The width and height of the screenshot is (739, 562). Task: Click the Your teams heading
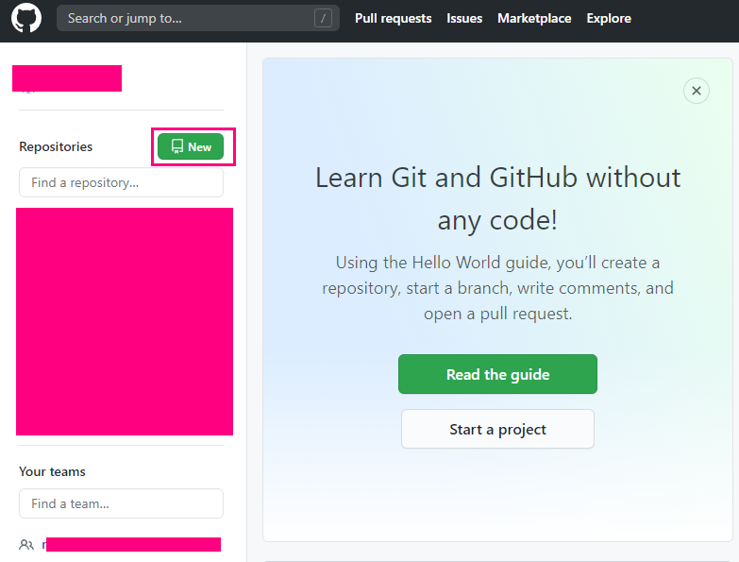point(52,471)
